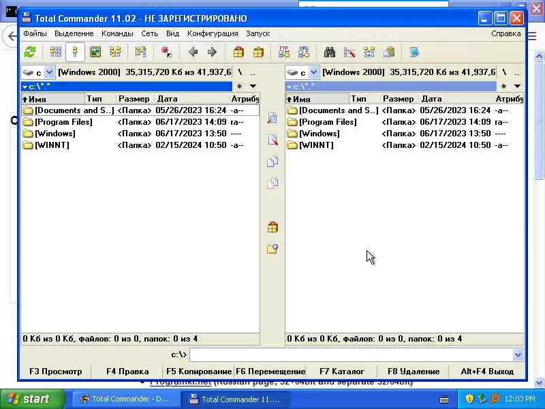Select [Documents and S..] in right panel
545x409 pixels.
[404, 110]
